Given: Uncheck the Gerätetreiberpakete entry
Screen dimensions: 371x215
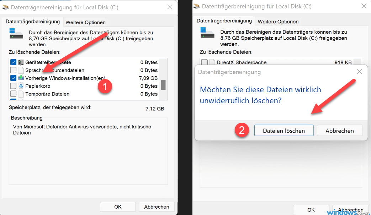Looking at the screenshot, I should 13,62.
